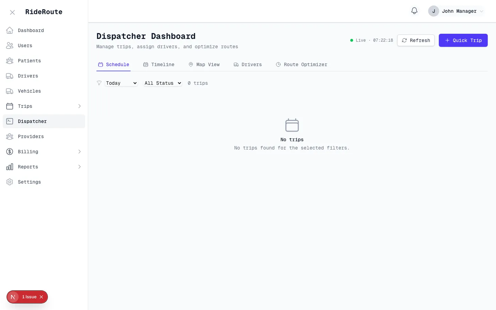
Task: Open Dashboard from sidebar
Action: (x=44, y=30)
